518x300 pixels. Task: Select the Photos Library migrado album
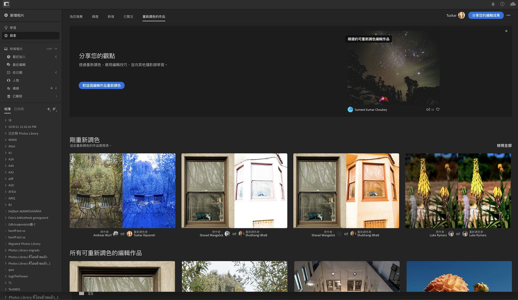(24, 250)
